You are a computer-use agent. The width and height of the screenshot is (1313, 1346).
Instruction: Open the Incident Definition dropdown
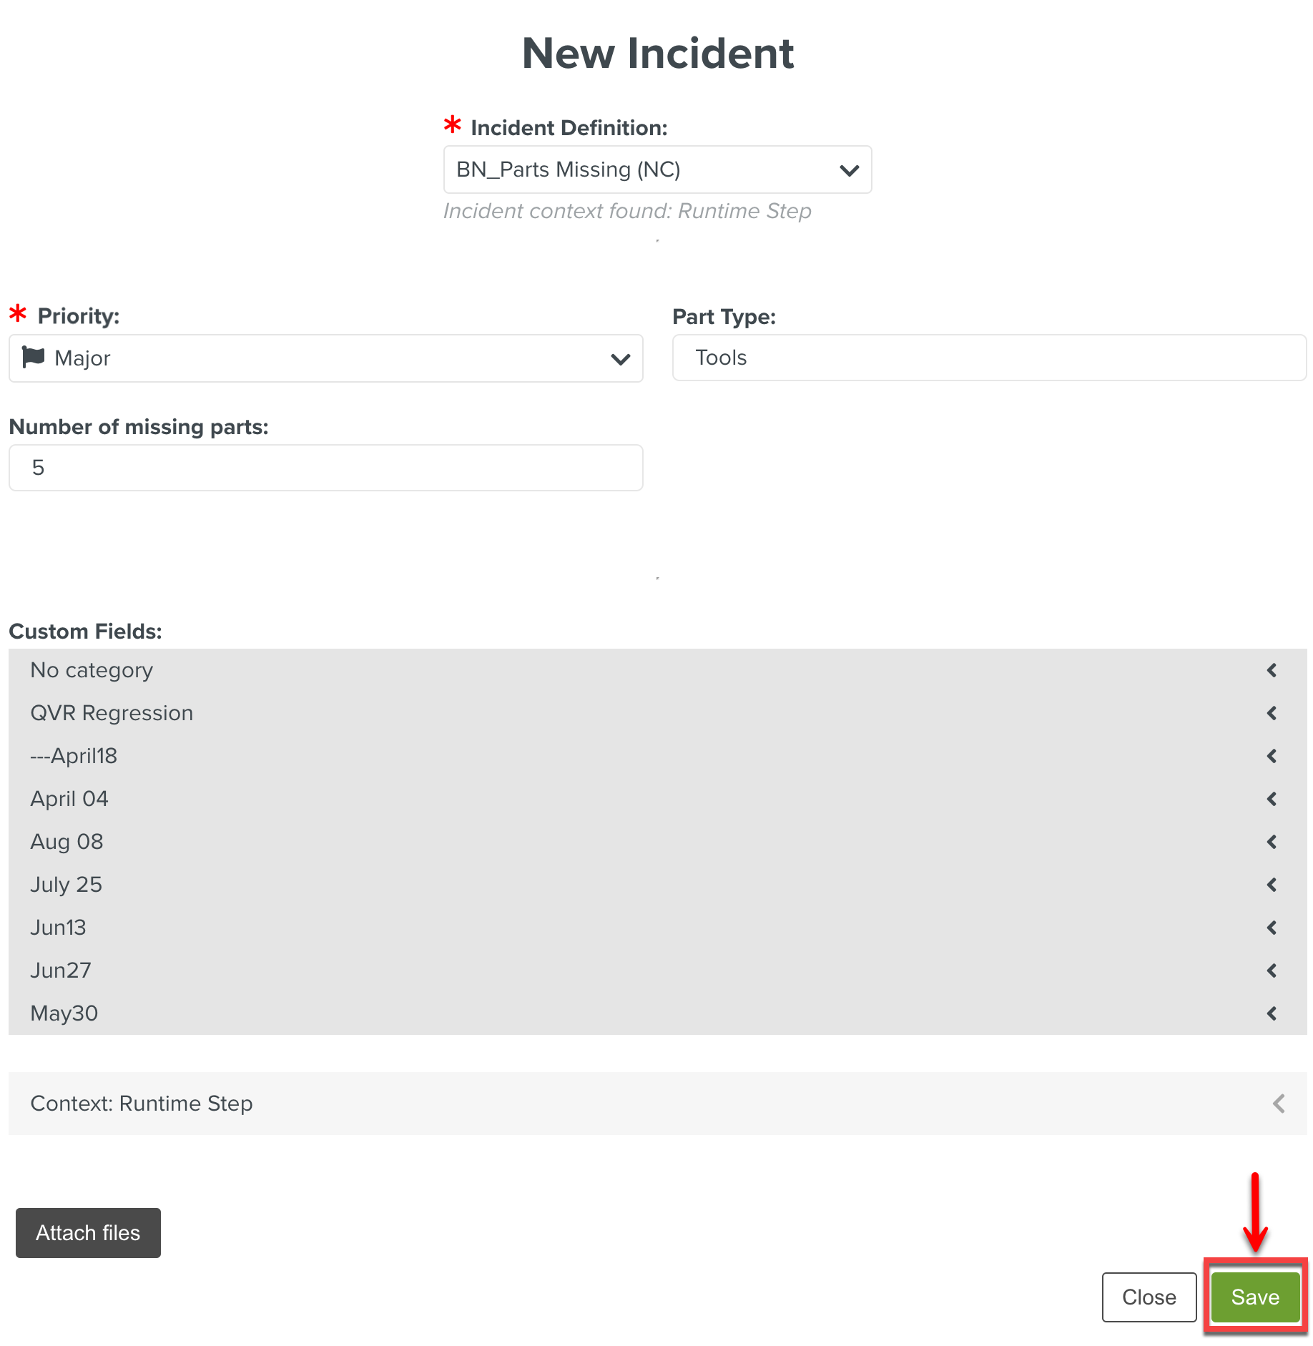[656, 170]
